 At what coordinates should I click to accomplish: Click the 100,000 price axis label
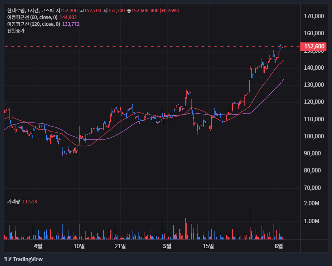(314, 136)
